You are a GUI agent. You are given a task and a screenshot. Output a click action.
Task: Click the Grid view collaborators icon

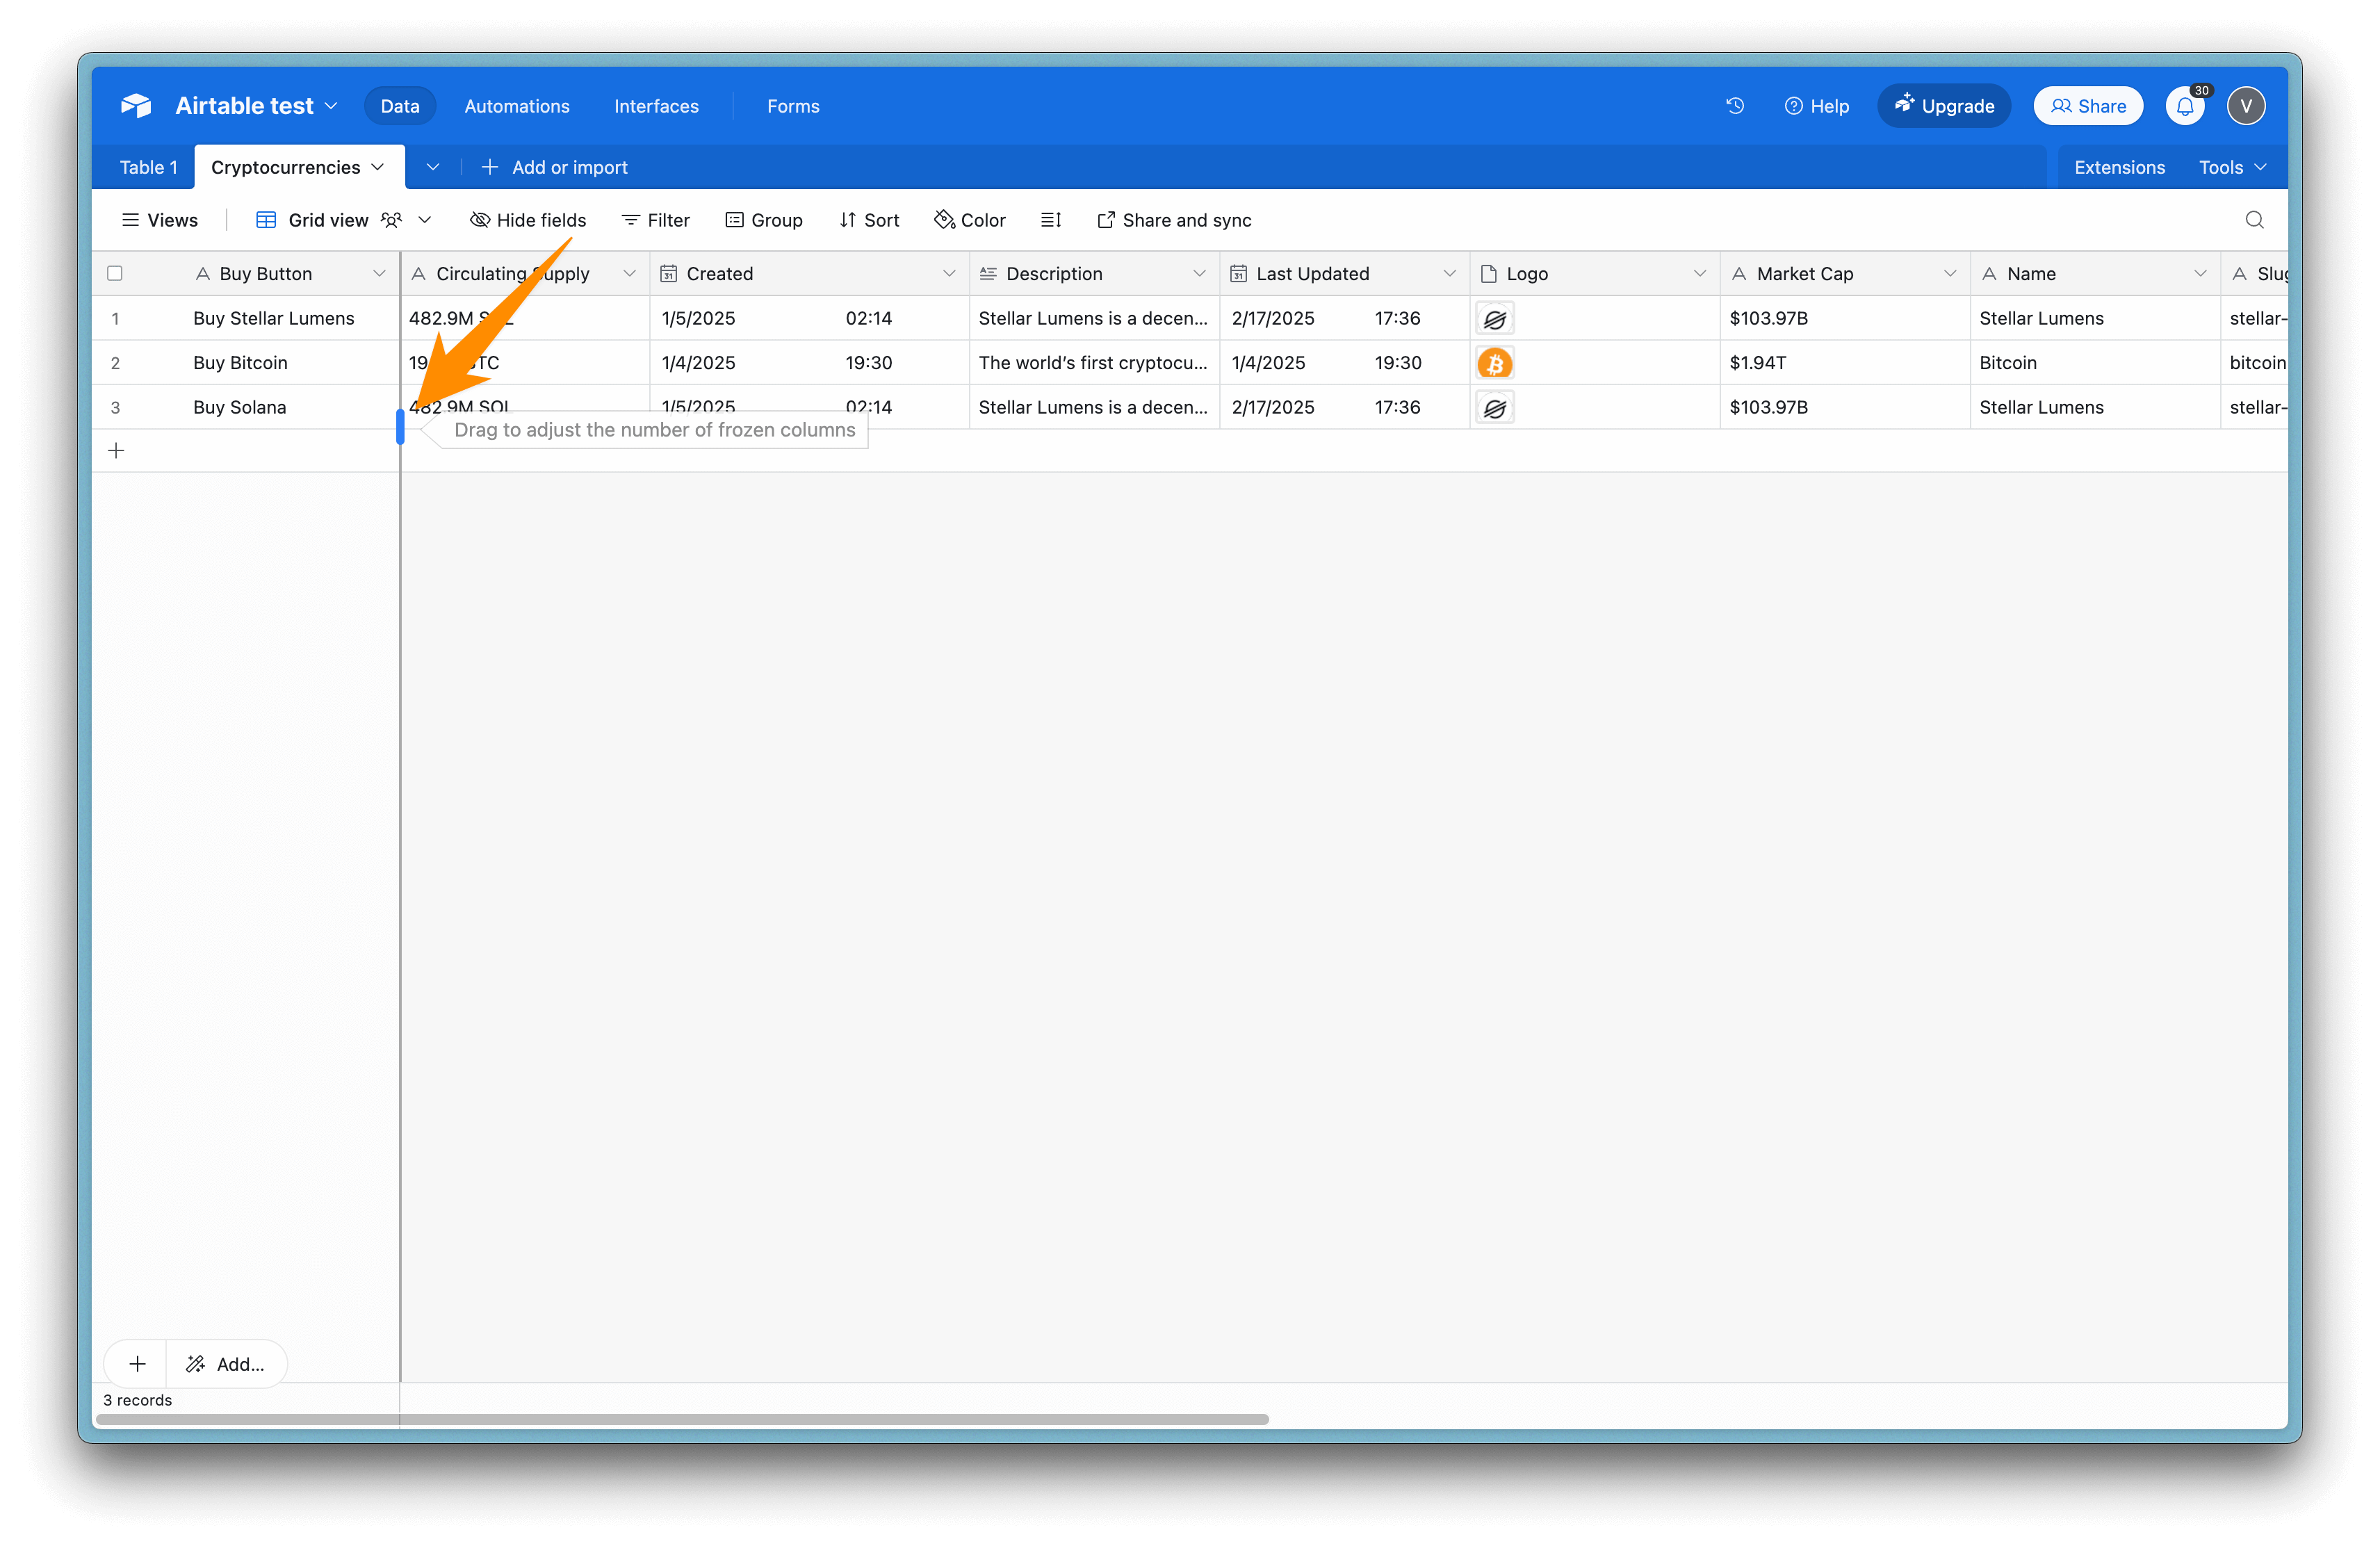pyautogui.click(x=391, y=220)
